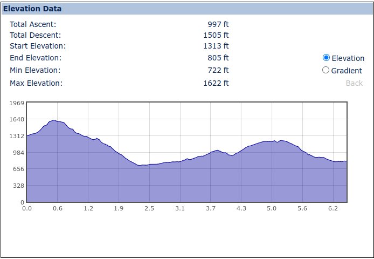The height and width of the screenshot is (259, 374).
Task: Click the Total Ascent label text
Action: (x=33, y=24)
